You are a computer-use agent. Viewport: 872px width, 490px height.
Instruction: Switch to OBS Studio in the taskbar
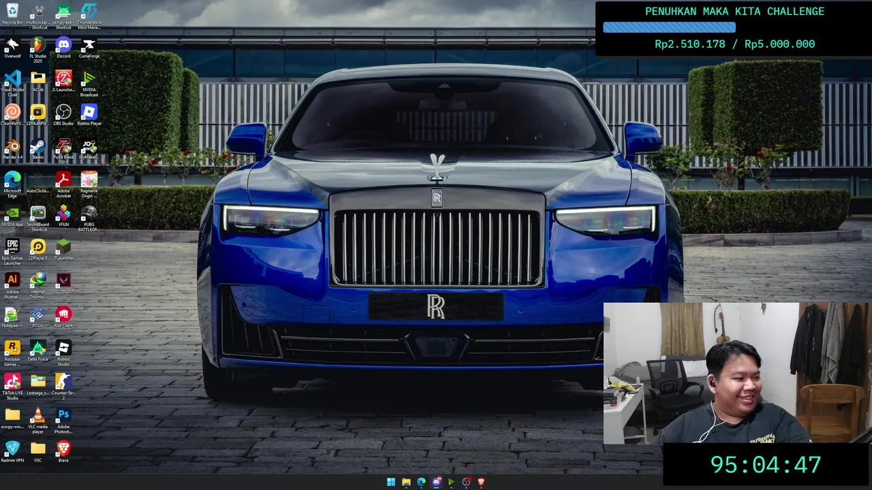pos(466,482)
